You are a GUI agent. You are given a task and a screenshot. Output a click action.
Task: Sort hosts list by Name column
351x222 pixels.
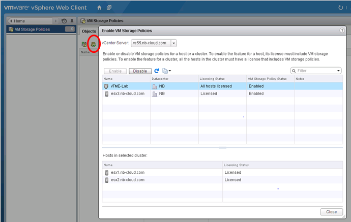162,165
